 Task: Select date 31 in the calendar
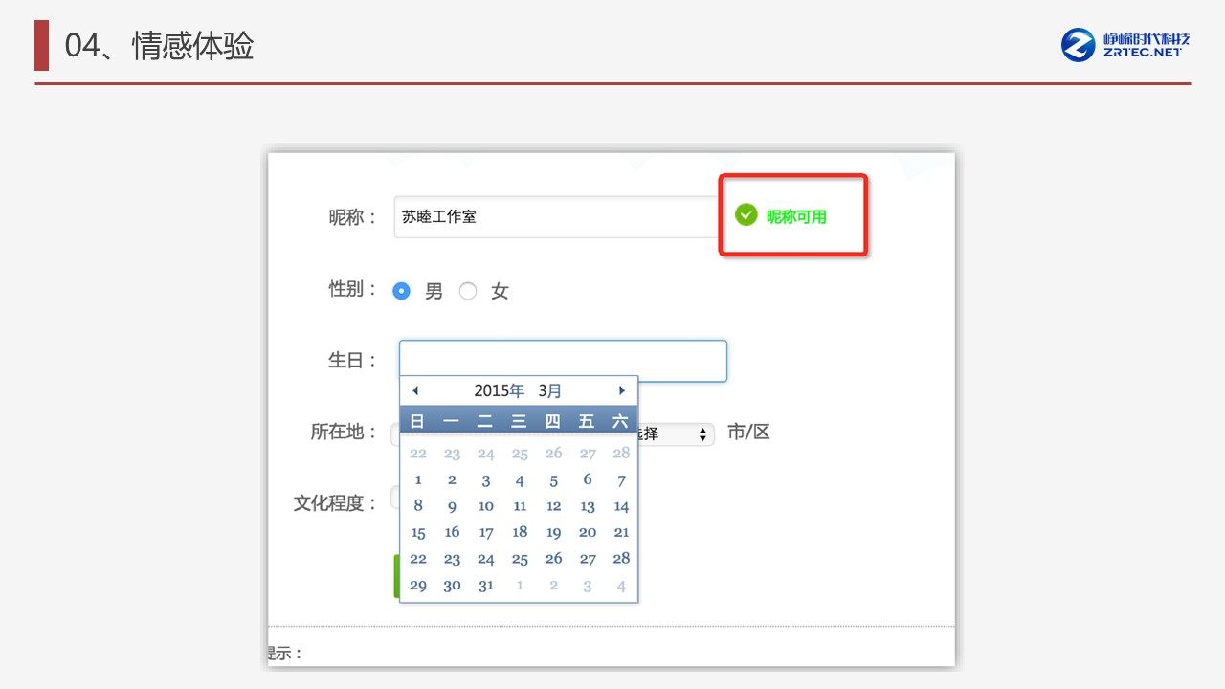[486, 586]
